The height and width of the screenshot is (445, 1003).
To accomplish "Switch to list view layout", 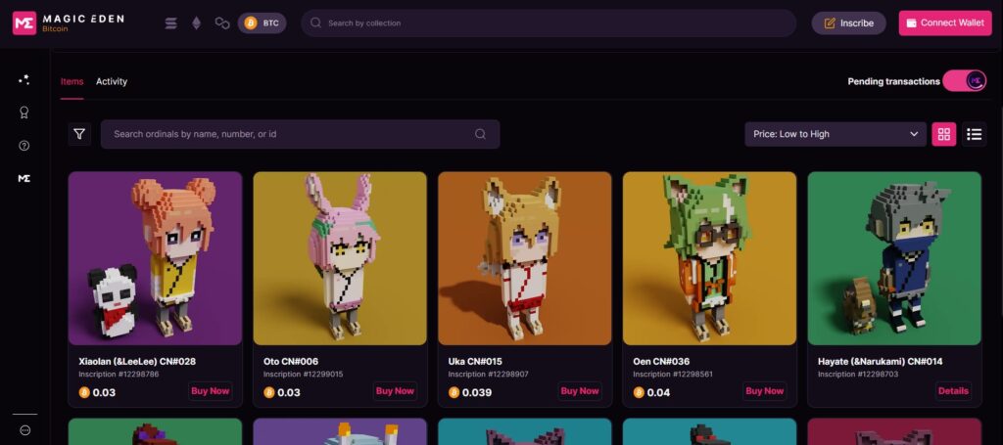I will pos(974,134).
